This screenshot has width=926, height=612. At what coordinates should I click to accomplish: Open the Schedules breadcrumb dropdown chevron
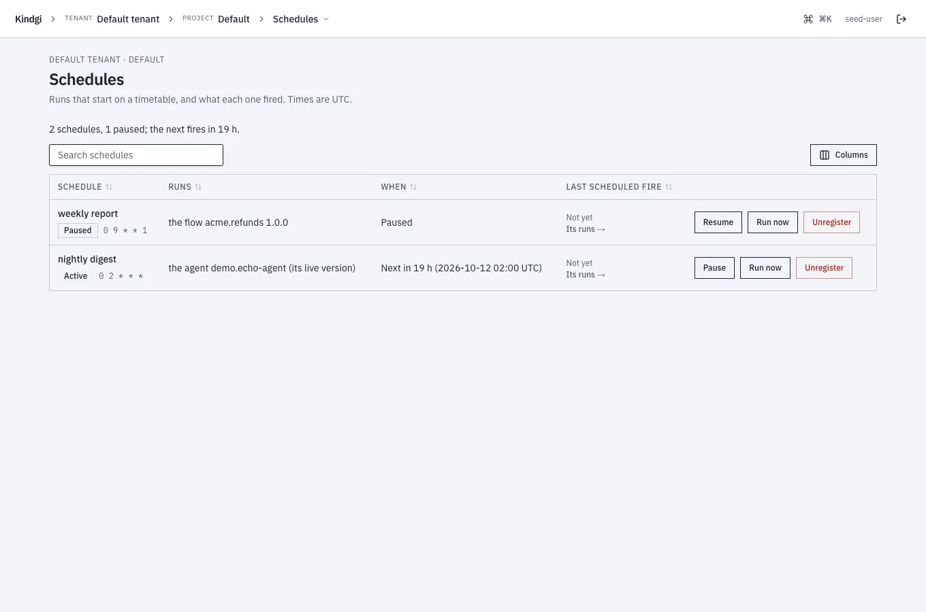326,19
